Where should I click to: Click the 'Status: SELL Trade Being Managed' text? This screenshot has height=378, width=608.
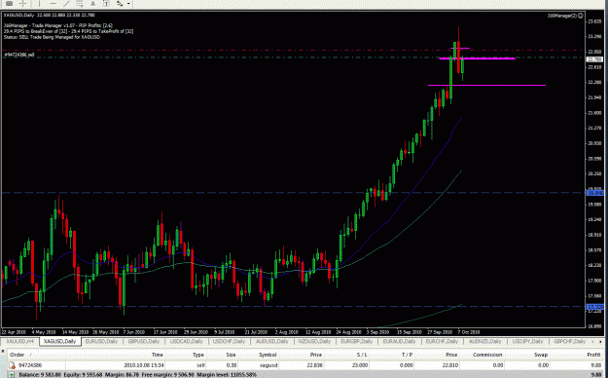pyautogui.click(x=52, y=37)
